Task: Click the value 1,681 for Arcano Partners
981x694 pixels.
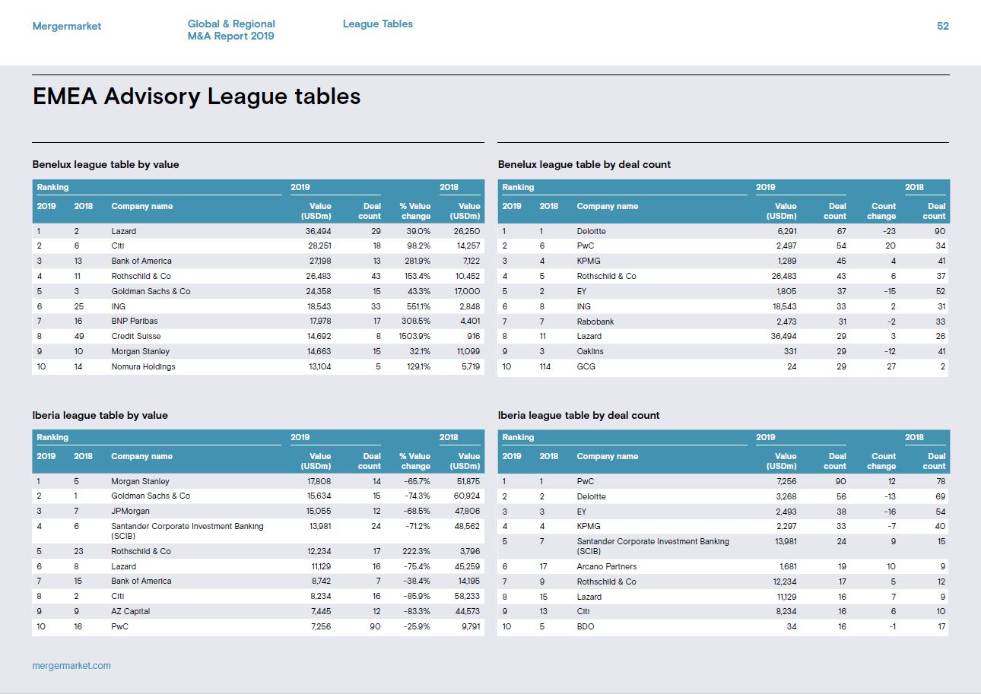Action: tap(787, 566)
